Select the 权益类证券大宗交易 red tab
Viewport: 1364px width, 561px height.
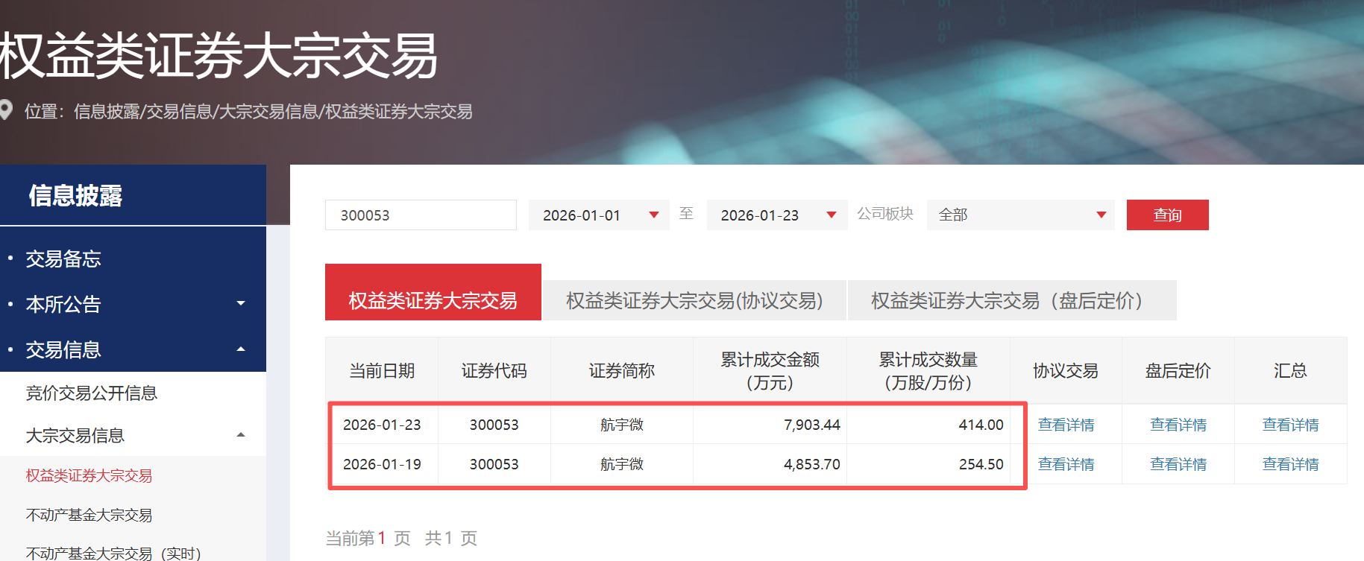click(433, 292)
